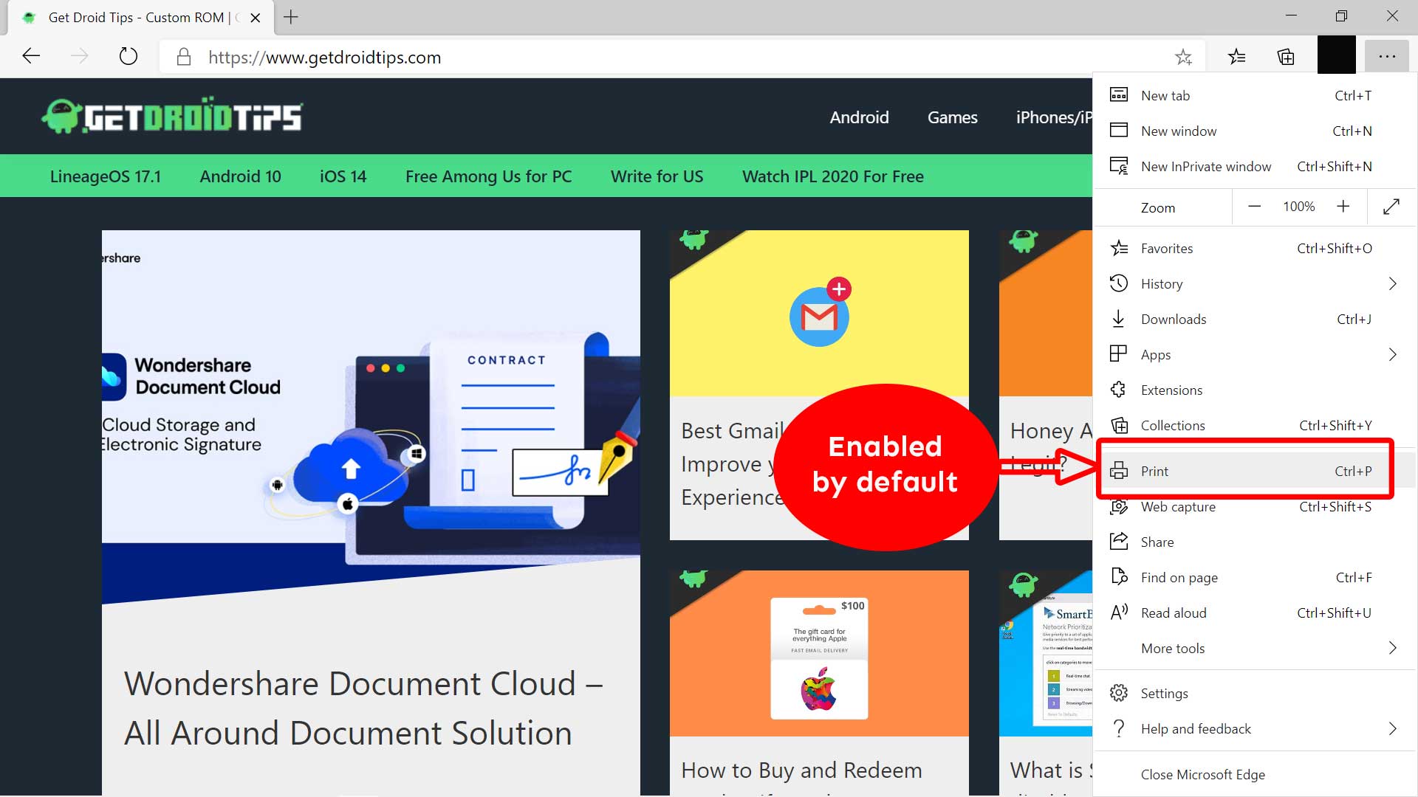The width and height of the screenshot is (1418, 797).
Task: Select Print from the Edge menu
Action: click(1154, 471)
